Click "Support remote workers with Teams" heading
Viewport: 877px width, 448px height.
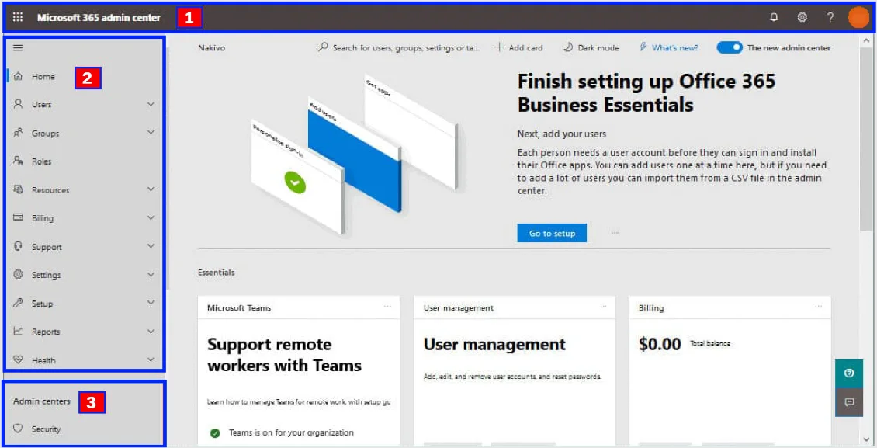click(x=285, y=355)
